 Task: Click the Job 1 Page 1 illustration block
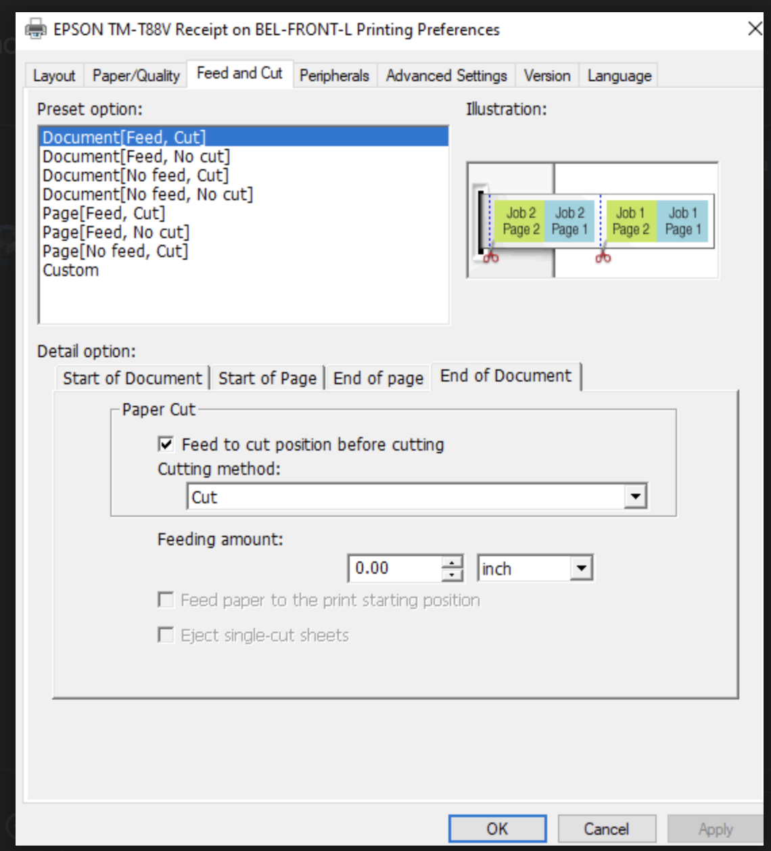tap(682, 221)
